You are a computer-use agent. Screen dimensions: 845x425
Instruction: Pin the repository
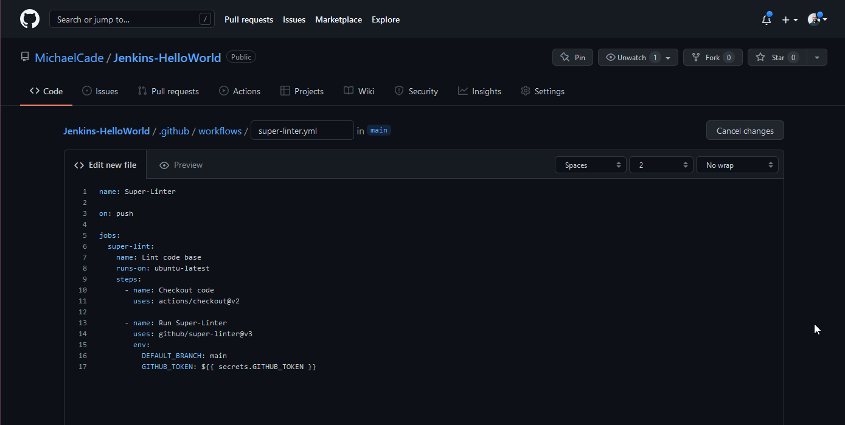tap(572, 57)
